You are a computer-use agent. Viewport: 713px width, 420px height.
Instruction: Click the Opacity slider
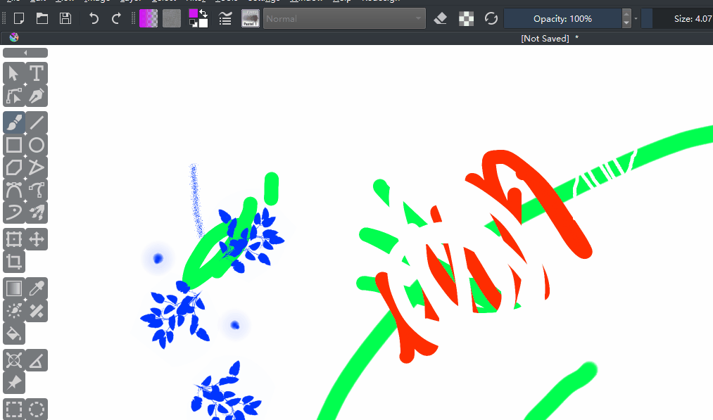point(563,18)
